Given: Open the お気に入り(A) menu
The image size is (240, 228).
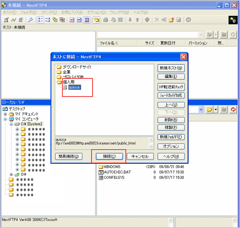Looking at the screenshot, I should pos(72,12).
